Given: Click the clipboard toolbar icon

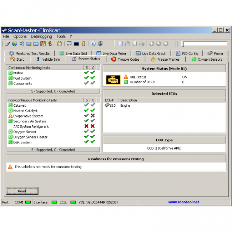Looking at the screenshot, I should (x=60, y=44).
